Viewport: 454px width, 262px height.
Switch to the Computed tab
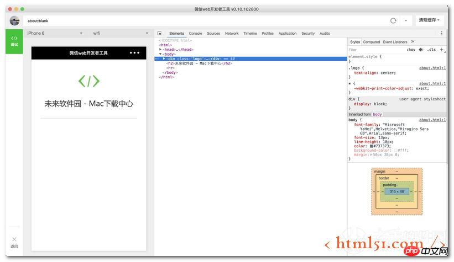coord(371,42)
